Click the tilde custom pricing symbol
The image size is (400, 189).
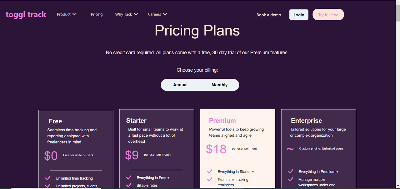(x=290, y=149)
